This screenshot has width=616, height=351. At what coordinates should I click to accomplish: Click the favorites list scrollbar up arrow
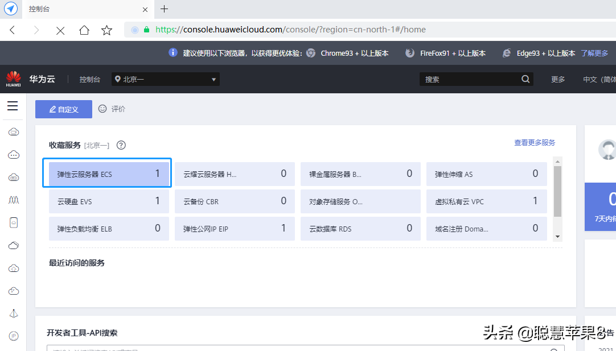click(x=557, y=162)
